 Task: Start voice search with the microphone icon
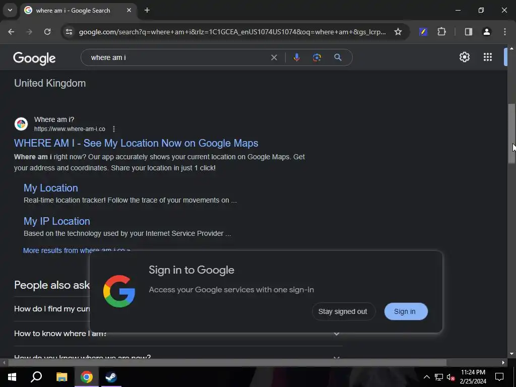[296, 57]
